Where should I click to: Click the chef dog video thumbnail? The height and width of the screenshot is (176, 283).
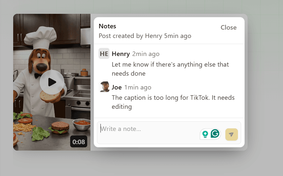pyautogui.click(x=52, y=82)
